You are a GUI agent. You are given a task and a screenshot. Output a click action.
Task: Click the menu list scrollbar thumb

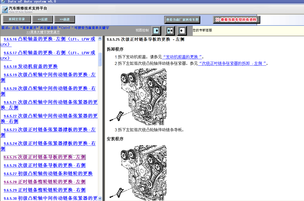click(x=100, y=59)
